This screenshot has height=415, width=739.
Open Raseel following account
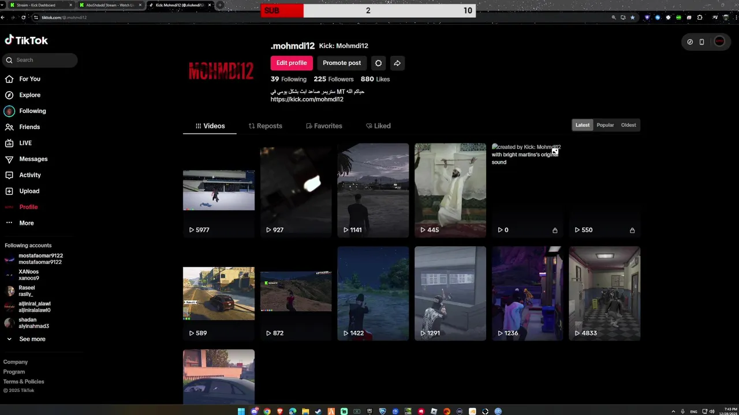(27, 291)
